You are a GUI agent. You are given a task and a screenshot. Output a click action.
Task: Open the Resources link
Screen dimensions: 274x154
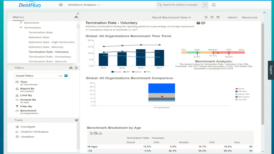pos(249,17)
